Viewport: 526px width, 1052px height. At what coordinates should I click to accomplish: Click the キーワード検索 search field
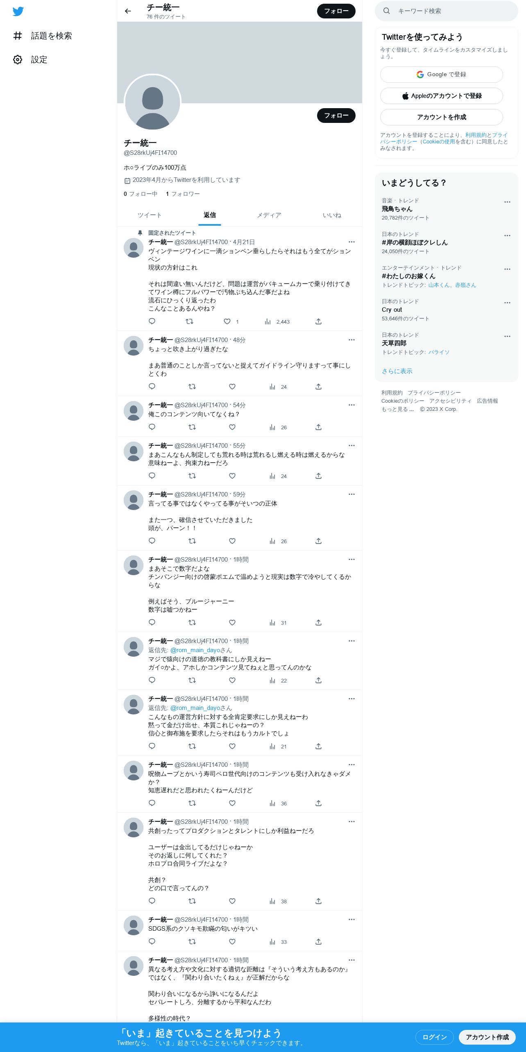[x=447, y=11]
